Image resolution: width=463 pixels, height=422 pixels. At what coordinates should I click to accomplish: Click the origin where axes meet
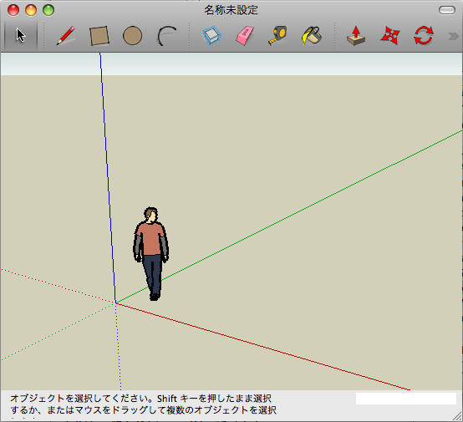(115, 303)
